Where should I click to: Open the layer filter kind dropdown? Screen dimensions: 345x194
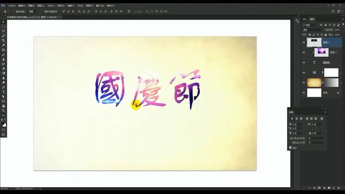point(310,25)
